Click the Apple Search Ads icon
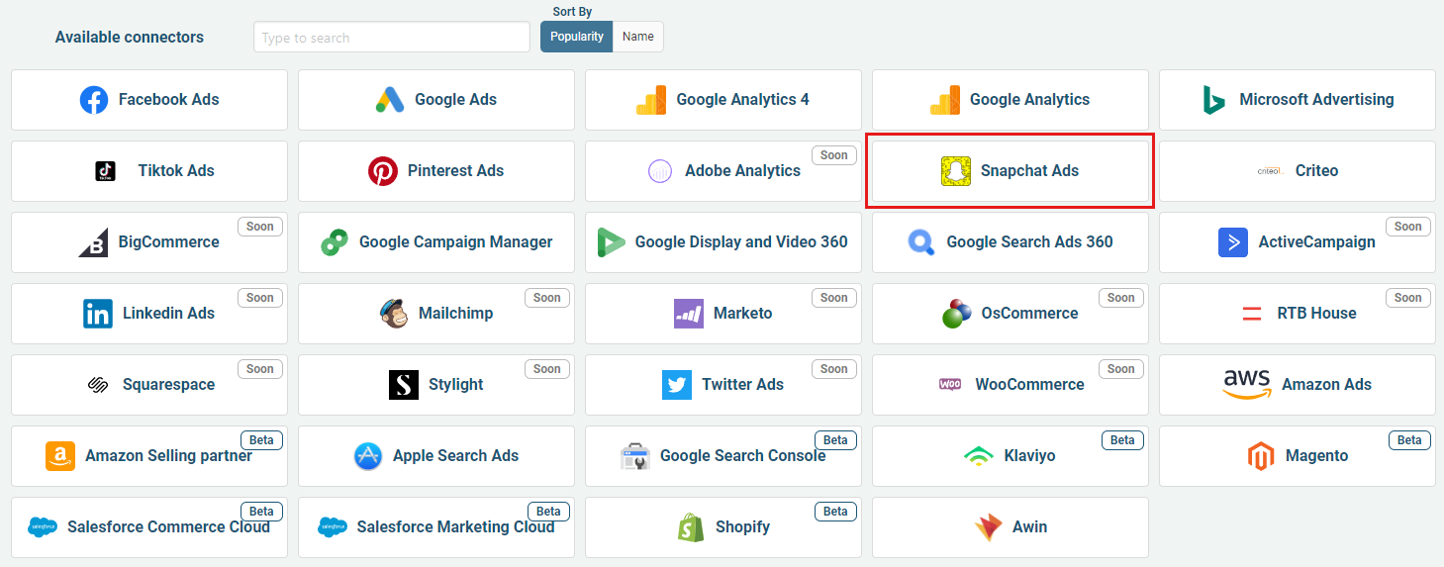1444x567 pixels. (368, 456)
